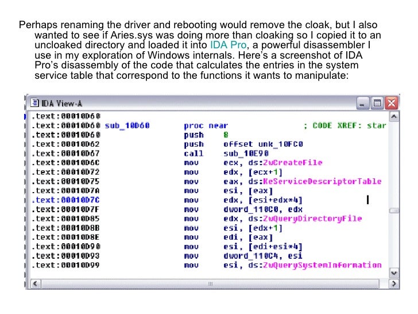
Task: Click the vertical scrollbar up arrow
Action: (394, 116)
